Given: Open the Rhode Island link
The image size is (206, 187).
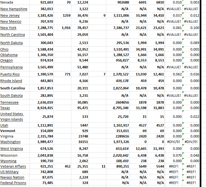Looking at the screenshot, I should (x=11, y=81).
